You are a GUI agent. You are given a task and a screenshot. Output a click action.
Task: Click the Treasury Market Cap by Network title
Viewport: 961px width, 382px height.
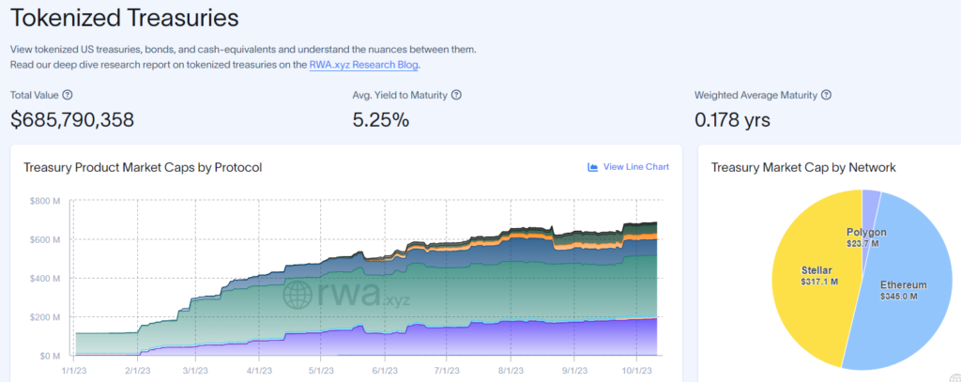(x=803, y=167)
